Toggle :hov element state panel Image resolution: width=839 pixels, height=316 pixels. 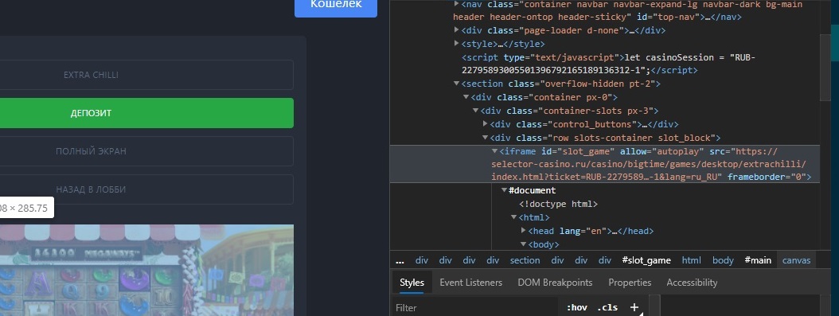[577, 307]
